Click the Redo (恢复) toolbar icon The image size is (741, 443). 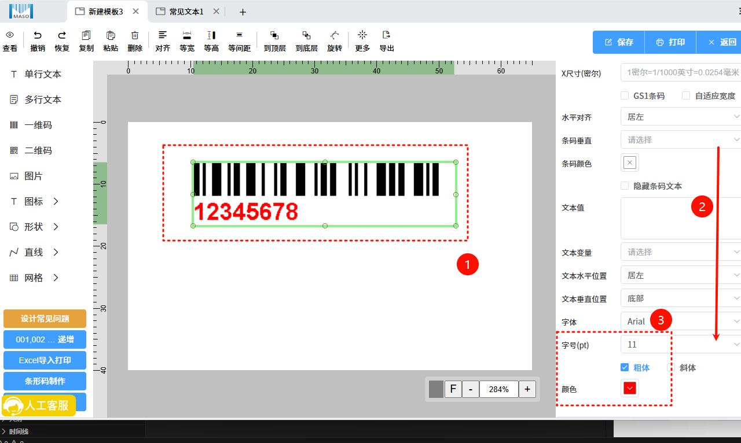click(62, 36)
